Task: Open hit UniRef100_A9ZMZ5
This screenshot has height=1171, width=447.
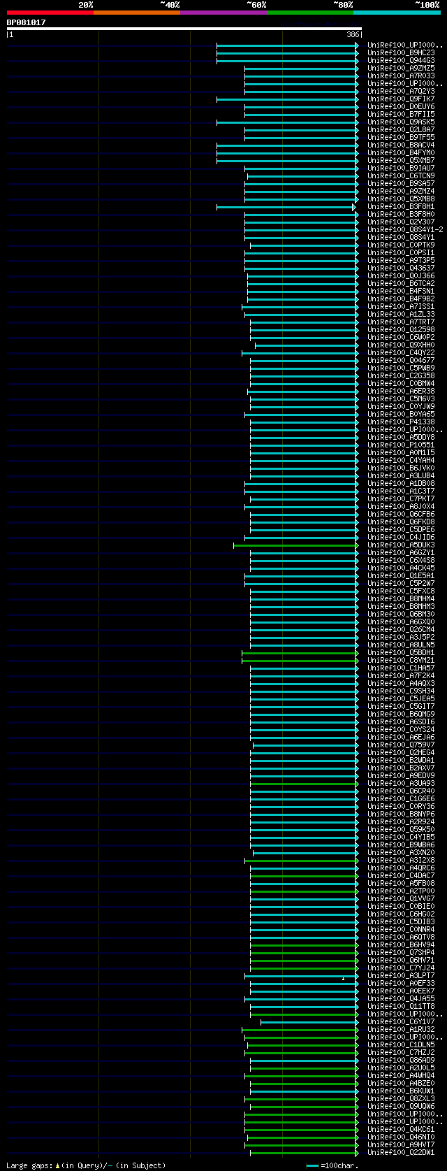Action: click(401, 68)
